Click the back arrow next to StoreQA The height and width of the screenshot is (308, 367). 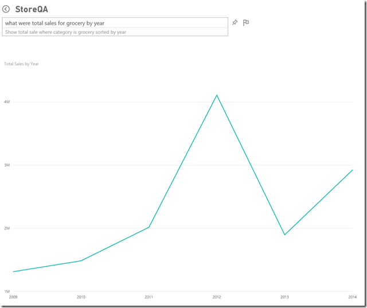[x=6, y=9]
